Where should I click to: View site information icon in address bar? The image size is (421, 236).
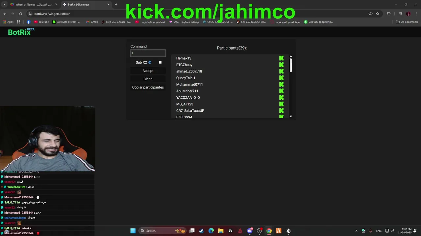click(x=30, y=14)
